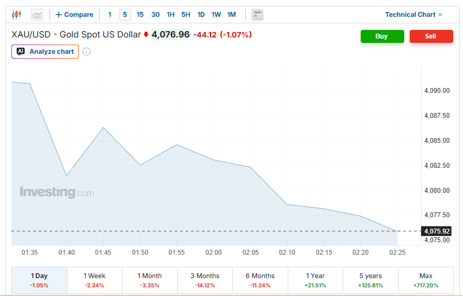Viewport: 463px width, 296px height.
Task: Click the info icon beside Analyze chart
Action: (86, 52)
